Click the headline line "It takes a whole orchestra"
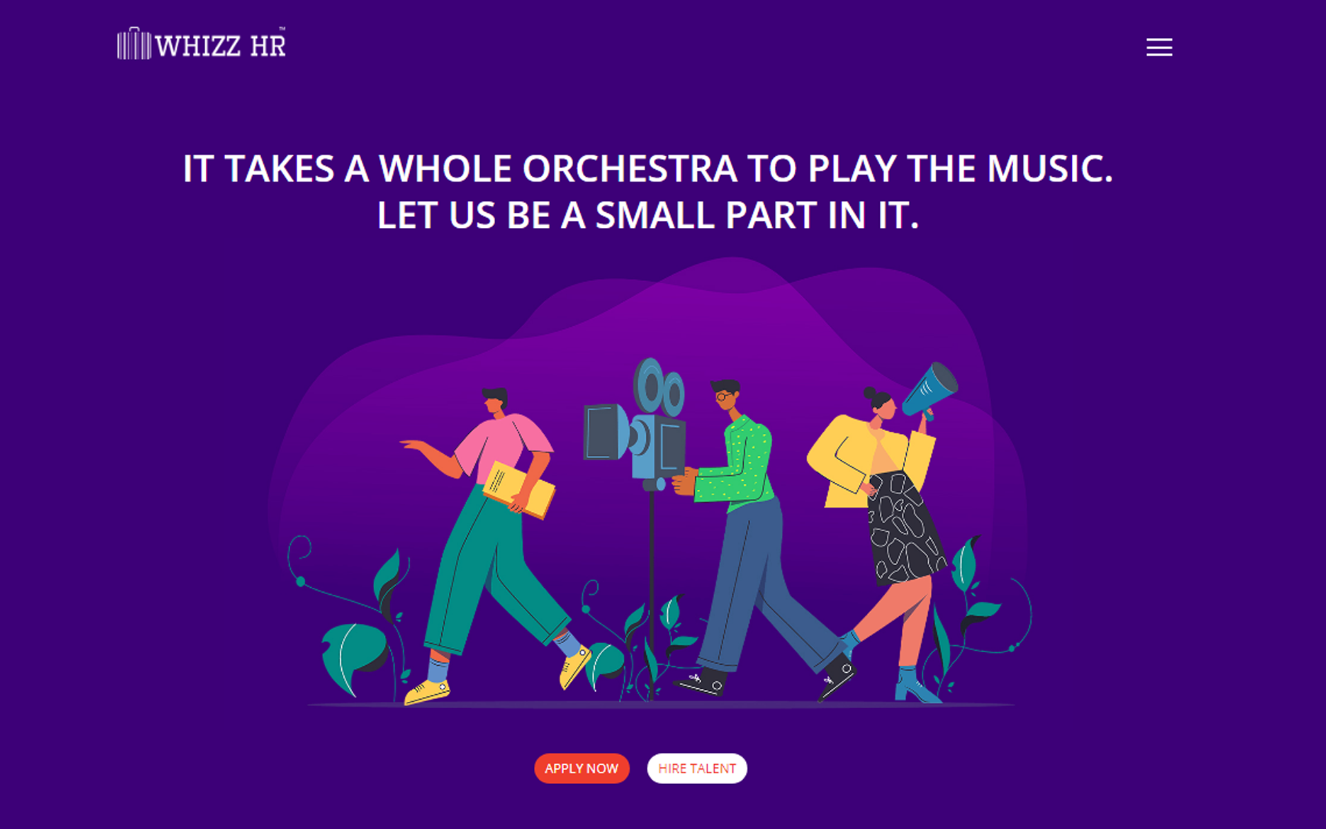 tap(648, 169)
